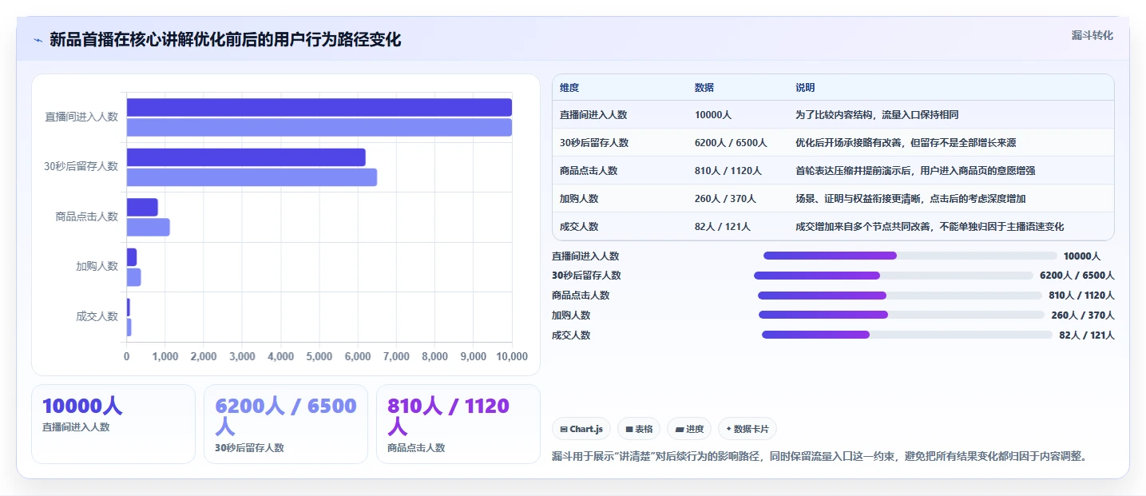1146x496 pixels.
Task: Click the 82人 / 121人 value beside the progress bar
Action: click(1087, 335)
